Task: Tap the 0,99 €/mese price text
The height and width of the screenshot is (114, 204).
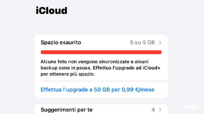Action: pos(138,90)
